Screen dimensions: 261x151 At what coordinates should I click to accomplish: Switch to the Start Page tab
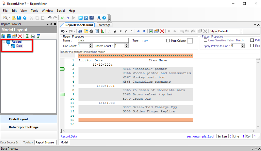point(104,25)
